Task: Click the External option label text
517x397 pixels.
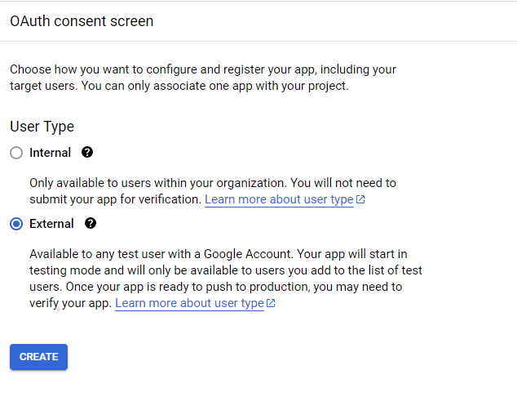Action: [x=51, y=224]
